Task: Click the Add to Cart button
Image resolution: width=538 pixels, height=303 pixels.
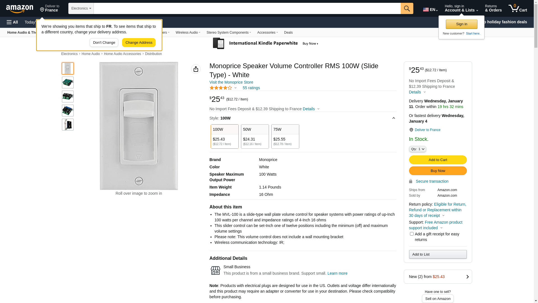Action: [x=438, y=160]
